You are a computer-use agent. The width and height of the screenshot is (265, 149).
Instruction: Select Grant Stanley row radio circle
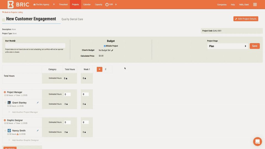click(x=6, y=103)
